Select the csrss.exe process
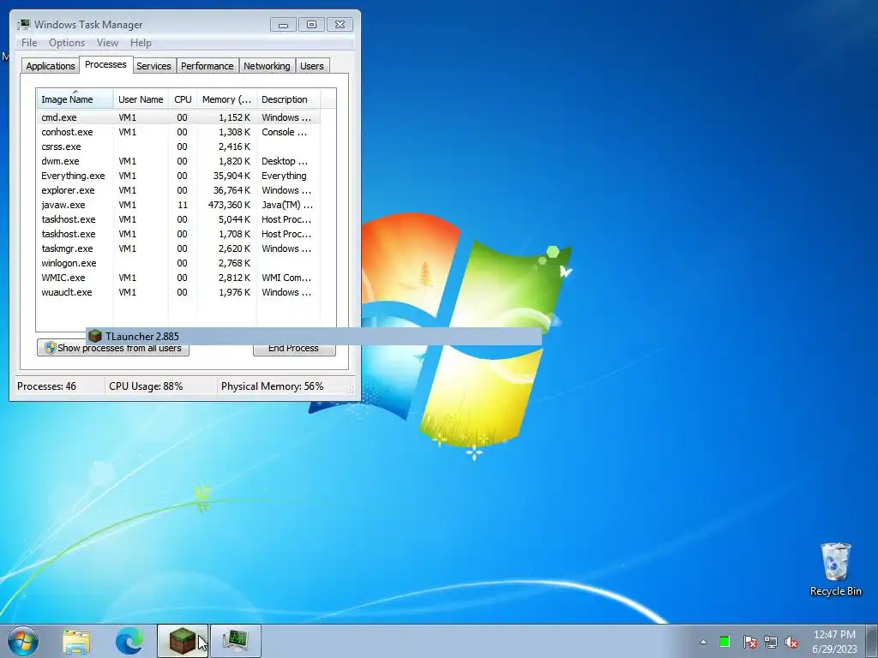 tap(178, 147)
